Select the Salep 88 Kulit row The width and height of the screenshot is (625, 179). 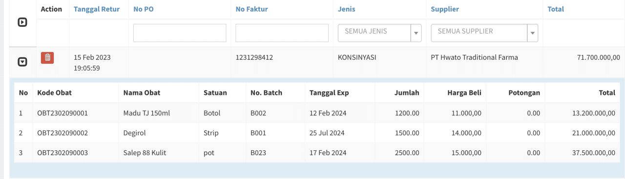point(317,153)
